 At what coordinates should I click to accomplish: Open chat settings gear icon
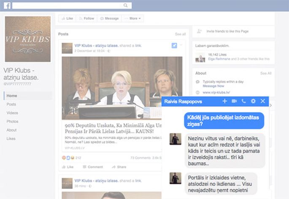tap(253, 101)
